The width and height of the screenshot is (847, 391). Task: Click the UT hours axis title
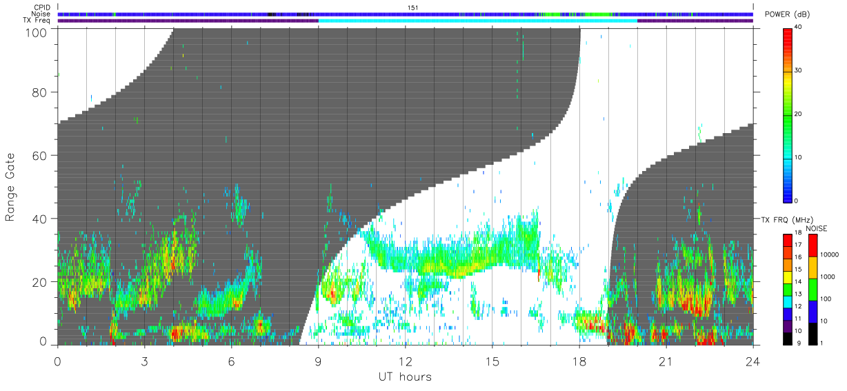pos(405,377)
